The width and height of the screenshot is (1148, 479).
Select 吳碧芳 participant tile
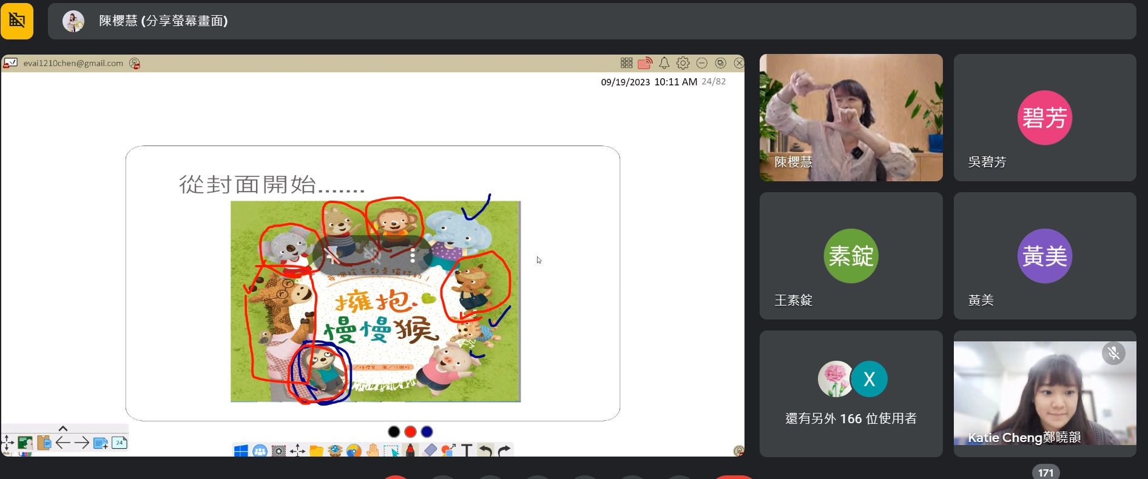(x=1045, y=118)
